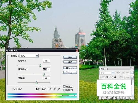Click the 色相 hue slider handle
The height and width of the screenshot is (103, 138).
pyautogui.click(x=40, y=65)
